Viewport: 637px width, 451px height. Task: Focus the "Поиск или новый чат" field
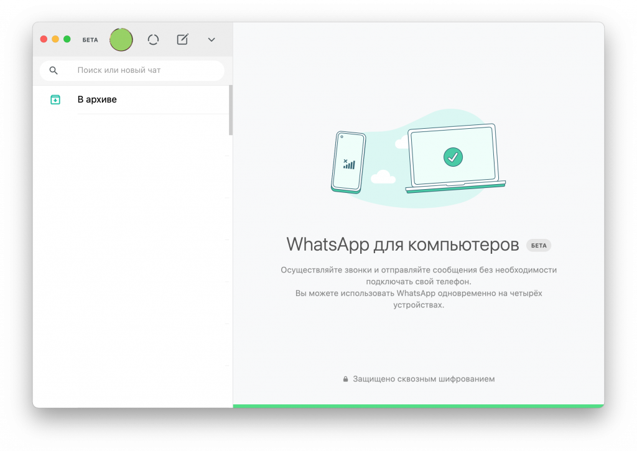[132, 70]
